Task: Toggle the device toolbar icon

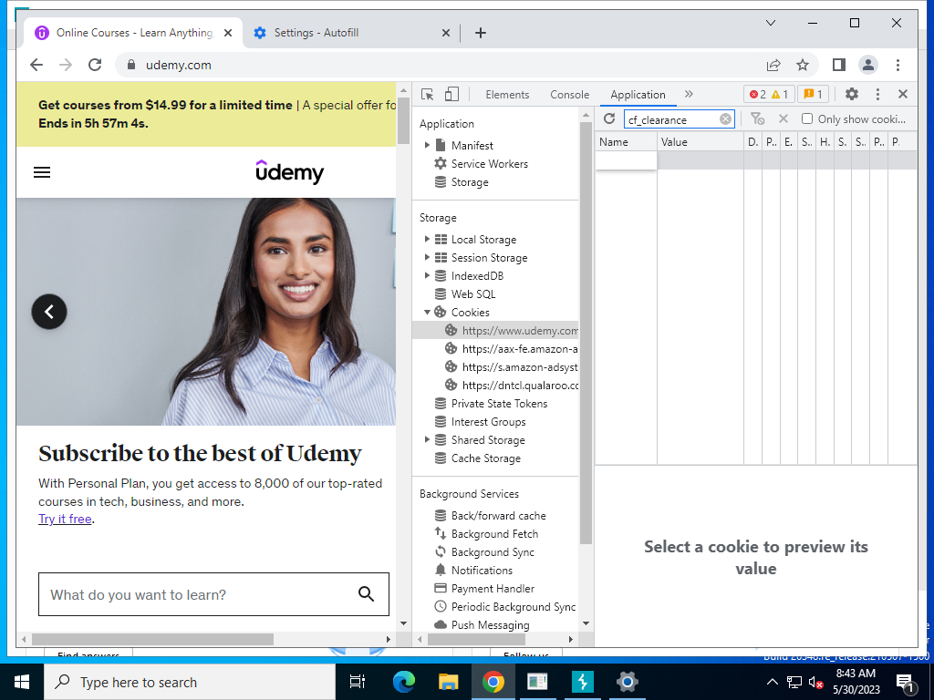Action: click(x=452, y=95)
